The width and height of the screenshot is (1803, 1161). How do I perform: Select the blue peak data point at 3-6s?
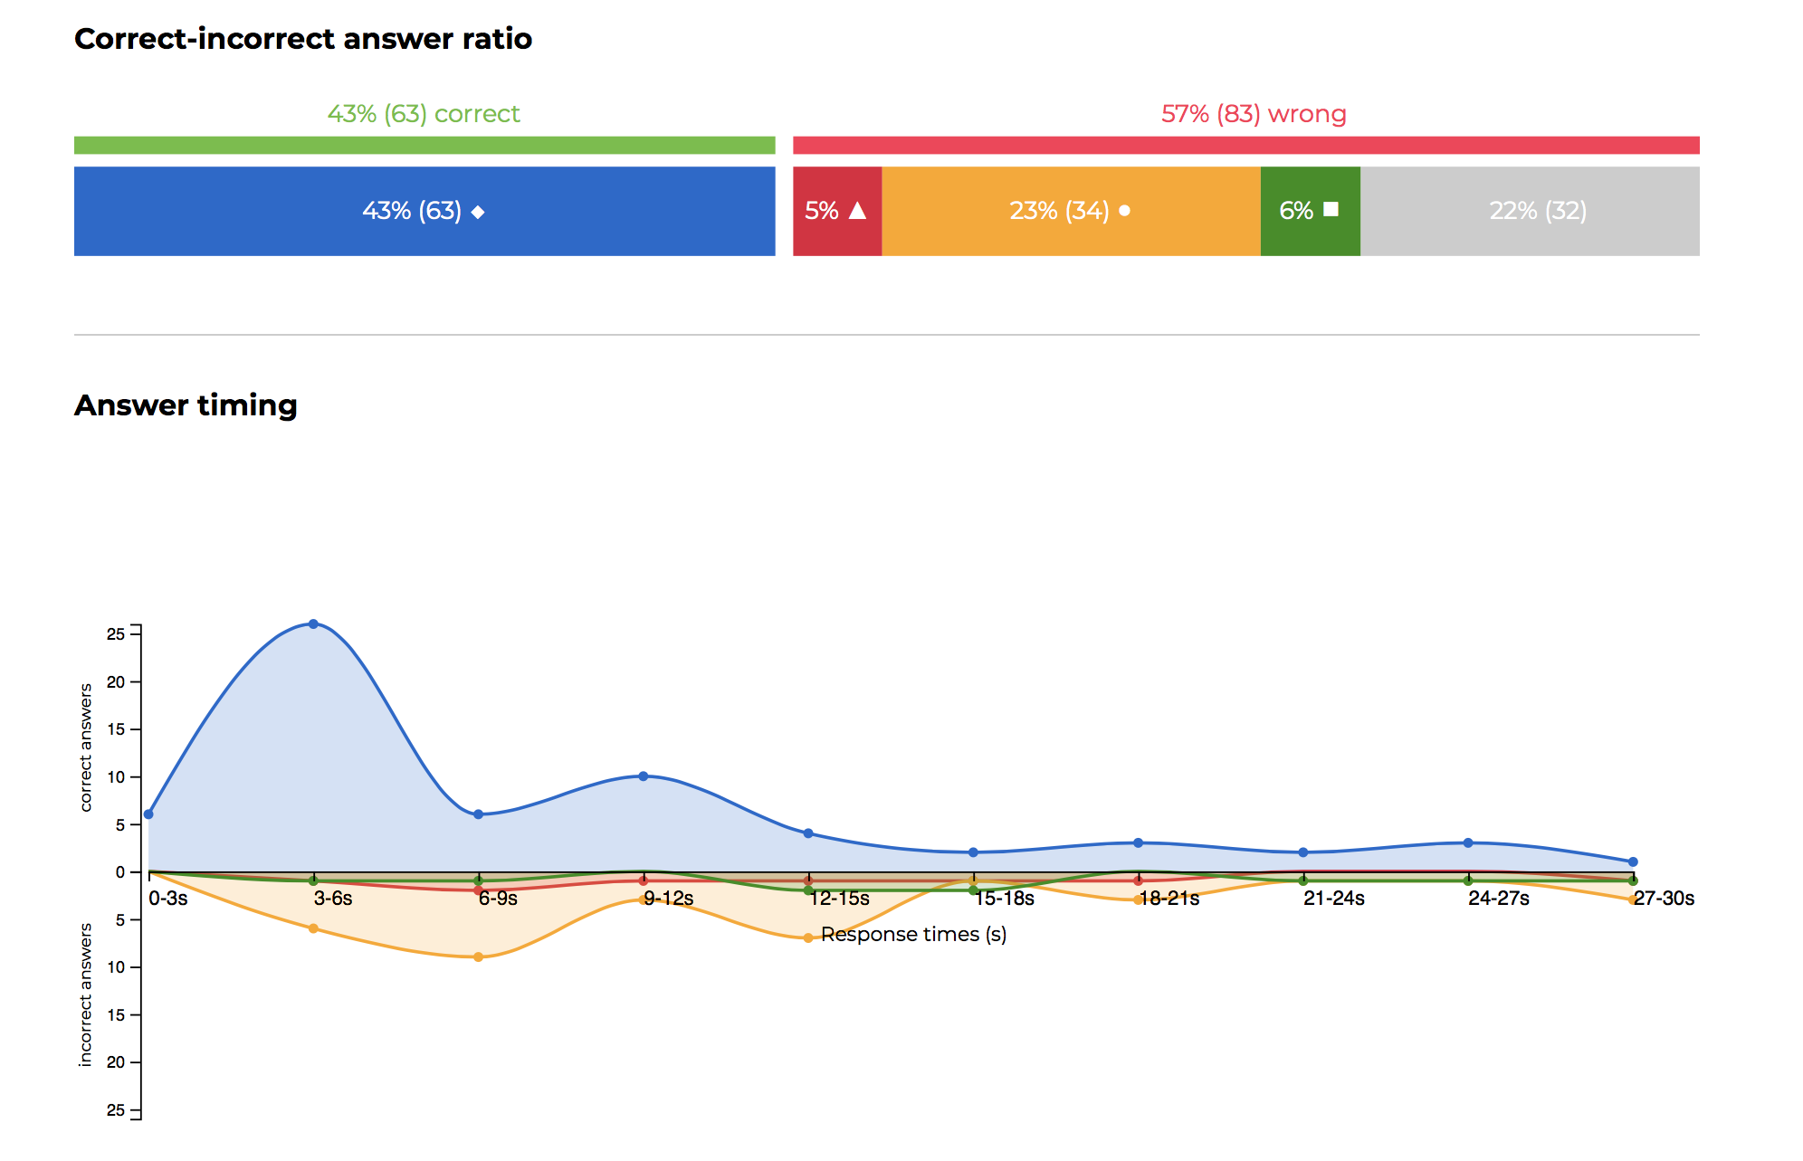(313, 623)
